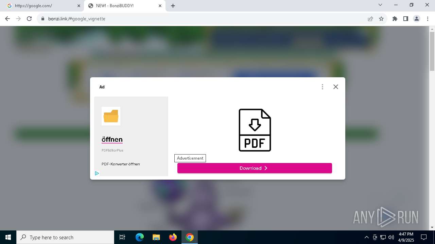This screenshot has width=435, height=244.
Task: Open the volume speaker tray icon
Action: coord(391,237)
